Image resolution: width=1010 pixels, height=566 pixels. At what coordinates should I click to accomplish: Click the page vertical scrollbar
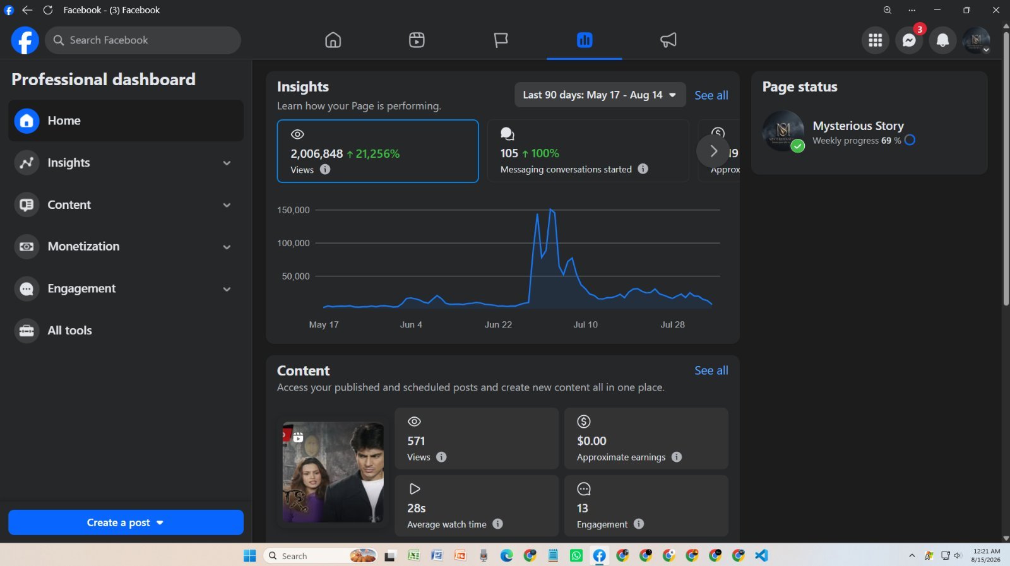[x=1006, y=168]
